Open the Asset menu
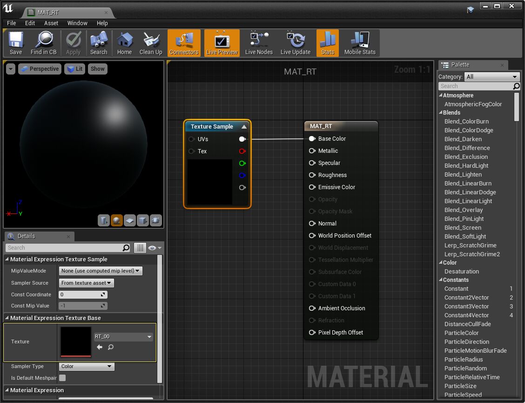This screenshot has width=525, height=403. [51, 23]
